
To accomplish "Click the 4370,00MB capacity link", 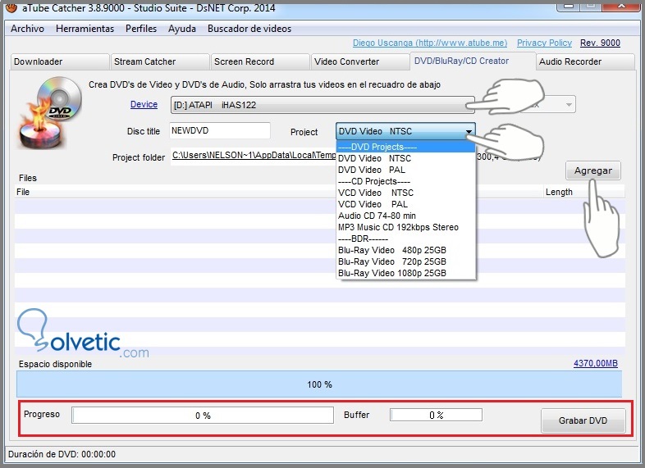I will point(596,363).
